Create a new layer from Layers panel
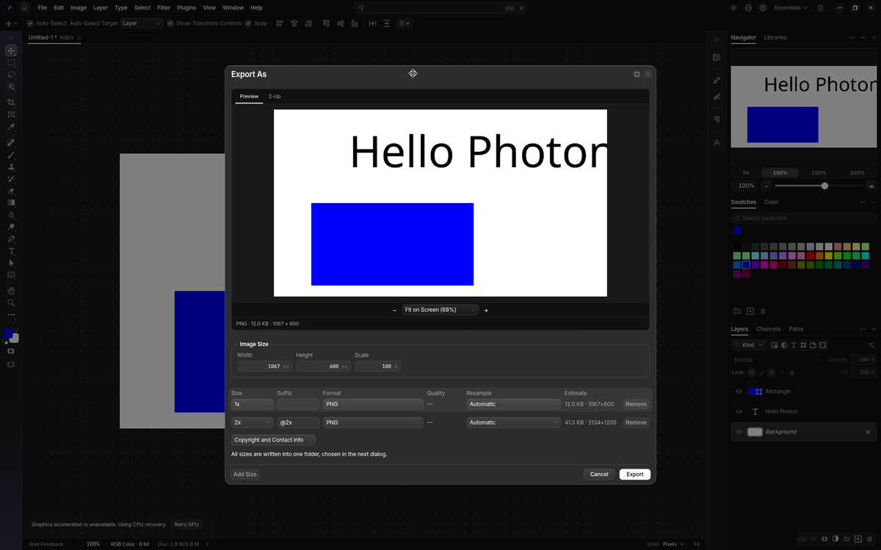Viewport: 881px width, 550px height. coord(858,539)
